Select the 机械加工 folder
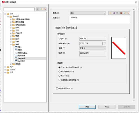Viewport: 139px width, 113px height. pos(19,33)
